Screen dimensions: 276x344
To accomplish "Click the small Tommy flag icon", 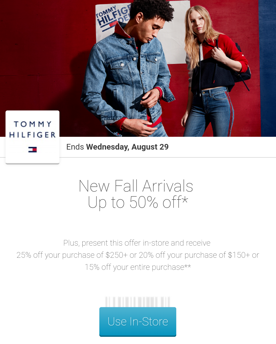I will [x=32, y=150].
